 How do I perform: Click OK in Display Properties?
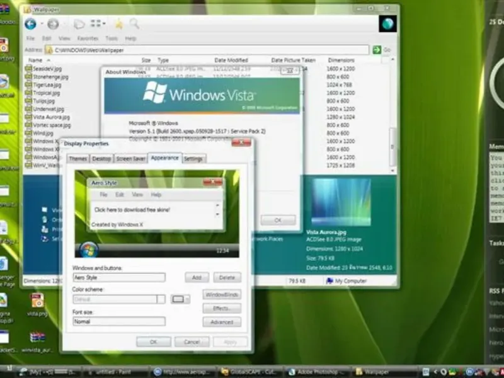pyautogui.click(x=154, y=341)
